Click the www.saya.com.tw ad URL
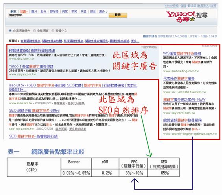The width and height of the screenshot is (222, 195). point(22,74)
